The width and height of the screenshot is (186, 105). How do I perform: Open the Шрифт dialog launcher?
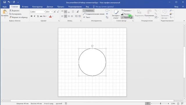[x=59, y=21]
